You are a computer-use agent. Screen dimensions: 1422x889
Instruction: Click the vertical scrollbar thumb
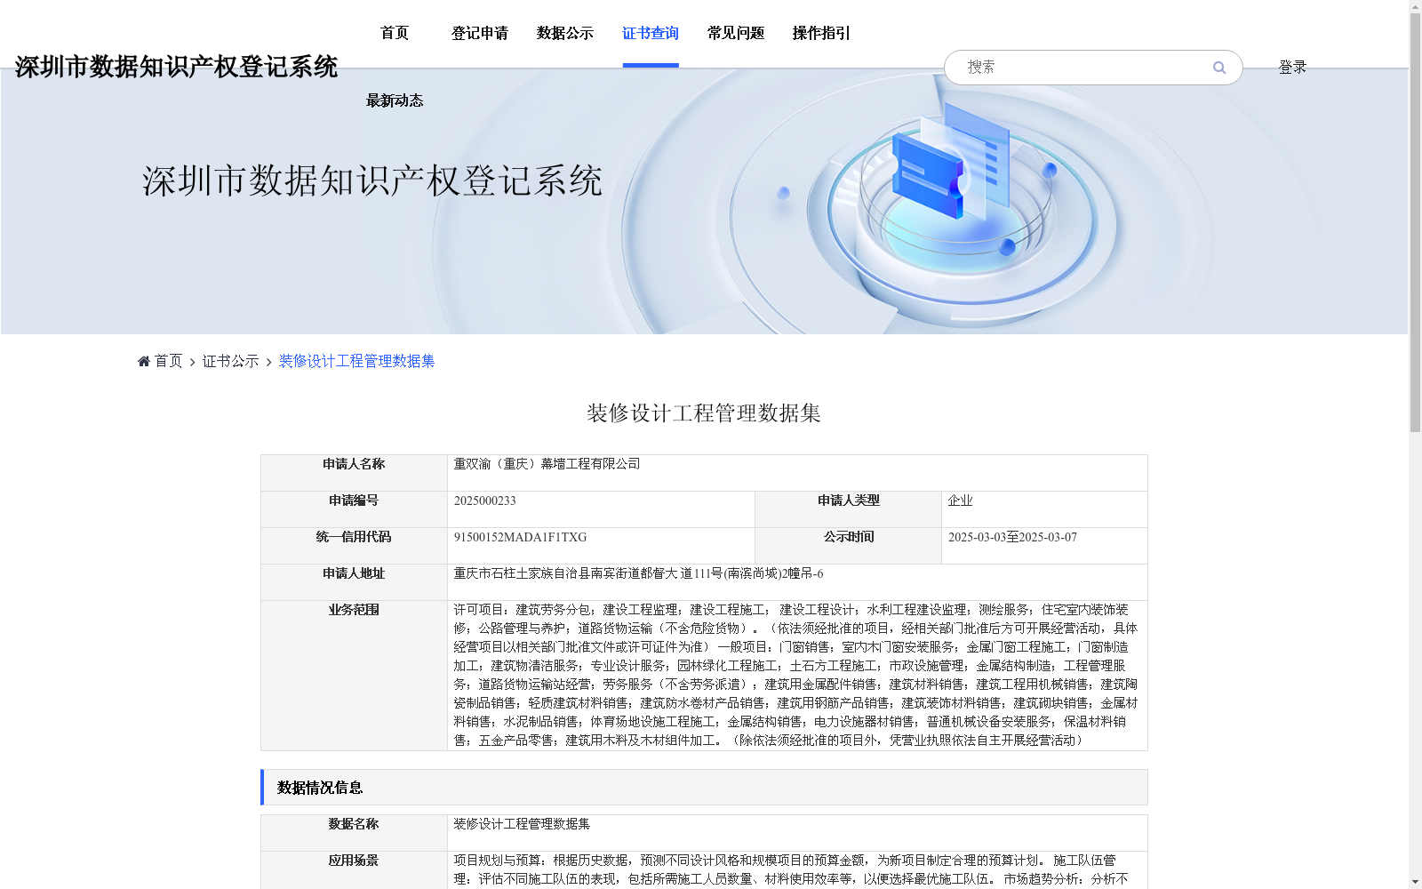coord(1415,222)
